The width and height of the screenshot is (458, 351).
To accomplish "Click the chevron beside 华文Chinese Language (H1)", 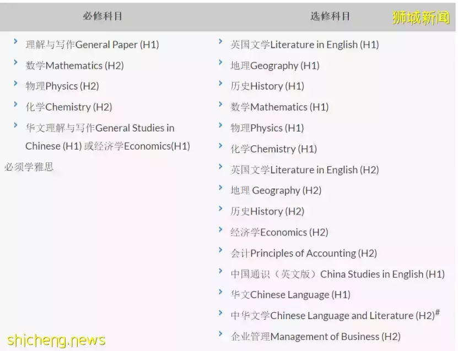I will 220,293.
